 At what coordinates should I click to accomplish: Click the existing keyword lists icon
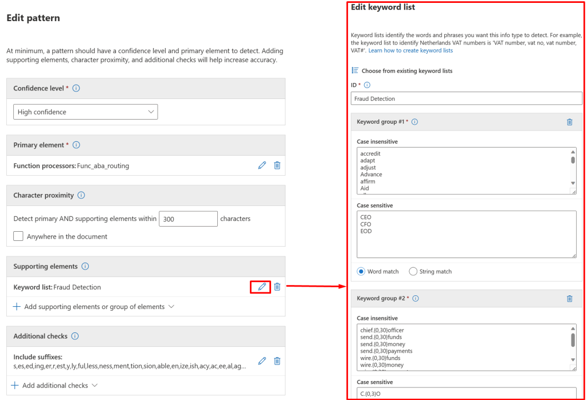[355, 70]
